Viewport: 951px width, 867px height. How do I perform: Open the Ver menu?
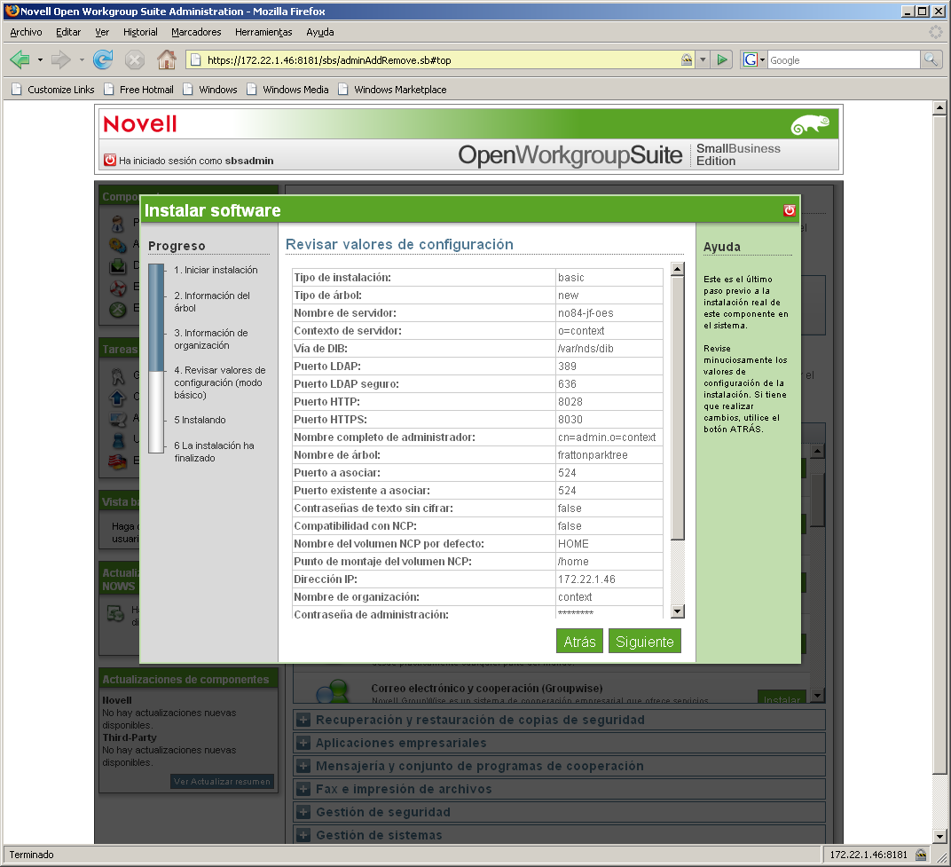(x=102, y=32)
